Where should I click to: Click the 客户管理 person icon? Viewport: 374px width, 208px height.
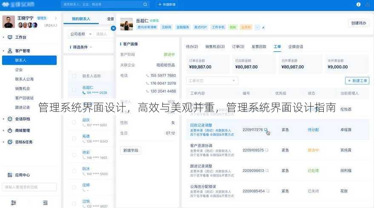coord(10,51)
